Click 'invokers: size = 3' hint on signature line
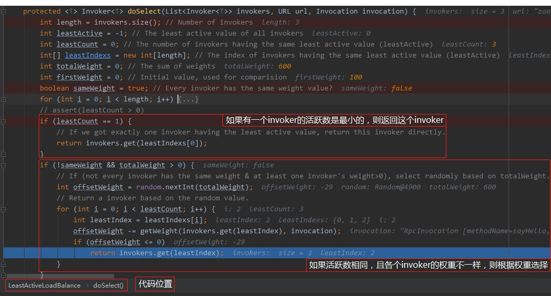The height and width of the screenshot is (296, 551). tap(465, 11)
